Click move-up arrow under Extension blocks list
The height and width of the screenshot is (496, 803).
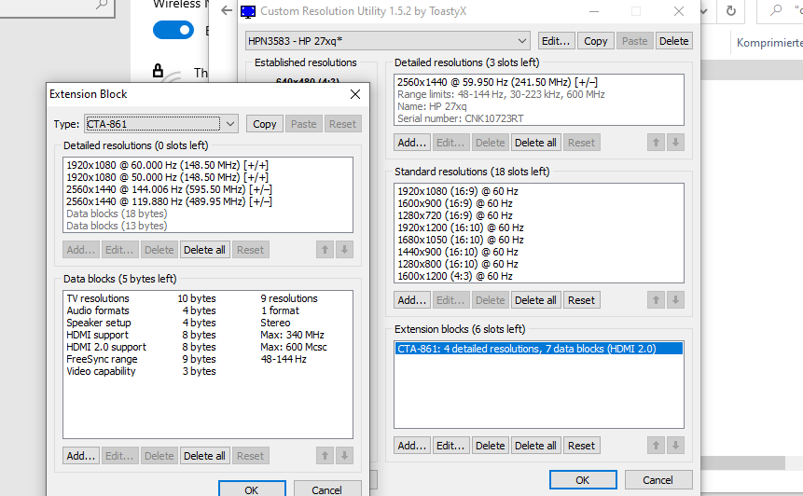pyautogui.click(x=656, y=446)
